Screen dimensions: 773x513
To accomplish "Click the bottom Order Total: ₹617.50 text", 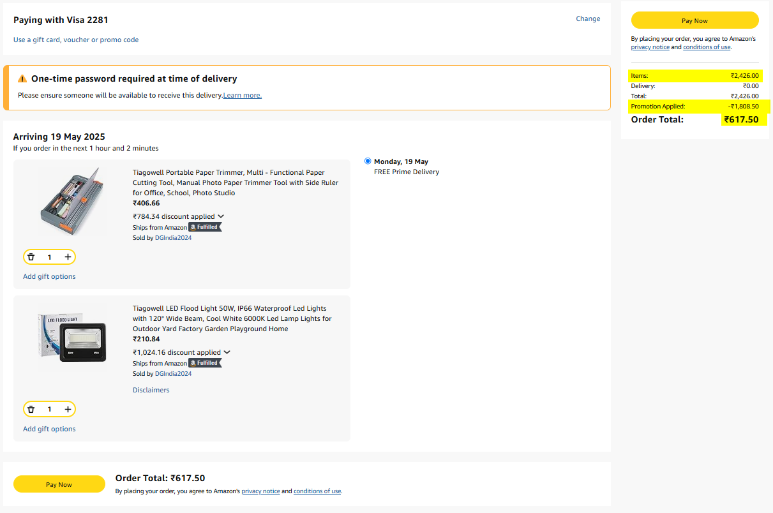I will (160, 478).
